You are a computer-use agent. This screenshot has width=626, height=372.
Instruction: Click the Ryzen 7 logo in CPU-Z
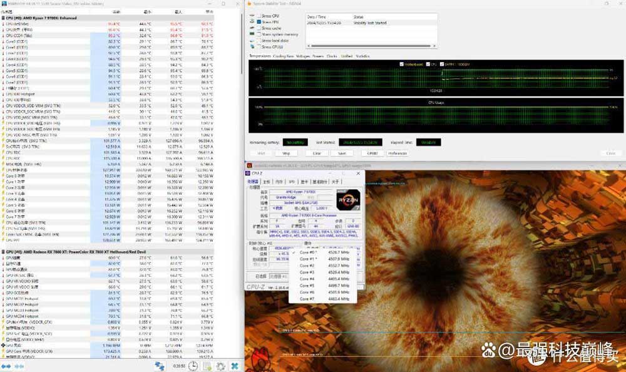point(349,194)
